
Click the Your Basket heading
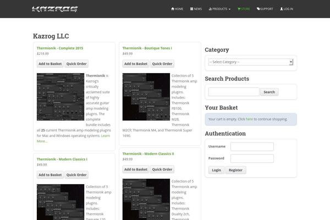221,108
